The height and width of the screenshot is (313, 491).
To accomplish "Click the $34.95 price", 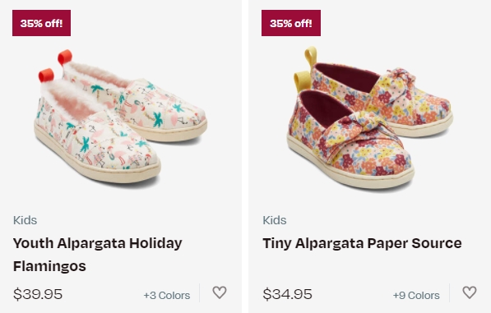I will pos(288,294).
